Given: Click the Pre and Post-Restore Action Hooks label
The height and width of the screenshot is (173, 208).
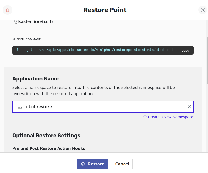Looking at the screenshot, I should click(49, 148).
